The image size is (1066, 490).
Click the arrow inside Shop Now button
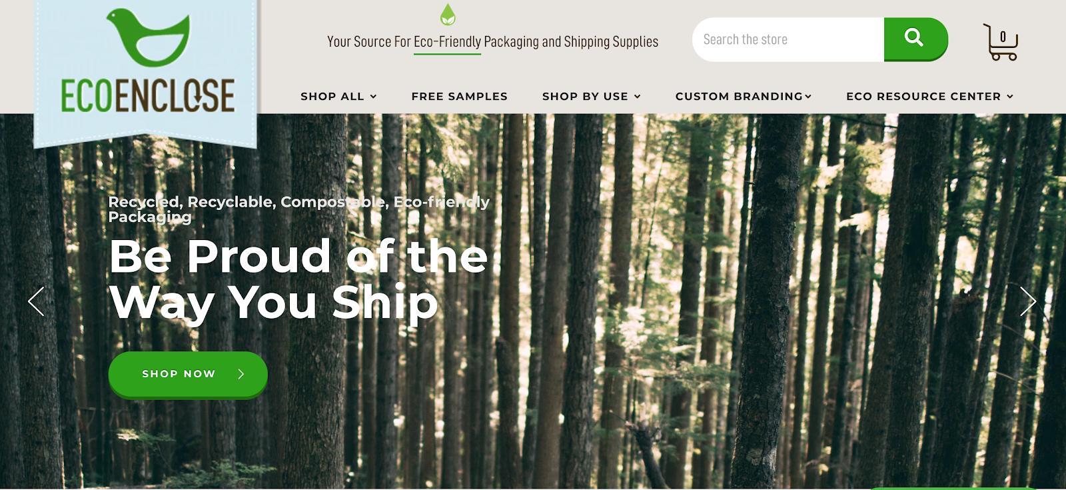(241, 374)
